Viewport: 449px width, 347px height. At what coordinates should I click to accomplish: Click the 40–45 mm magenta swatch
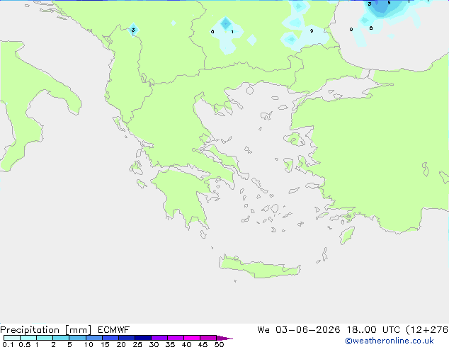pos(192,338)
